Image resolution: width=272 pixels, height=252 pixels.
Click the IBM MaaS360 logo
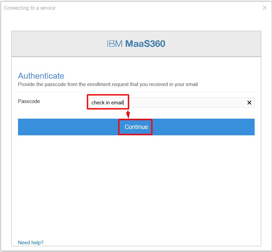[136, 44]
